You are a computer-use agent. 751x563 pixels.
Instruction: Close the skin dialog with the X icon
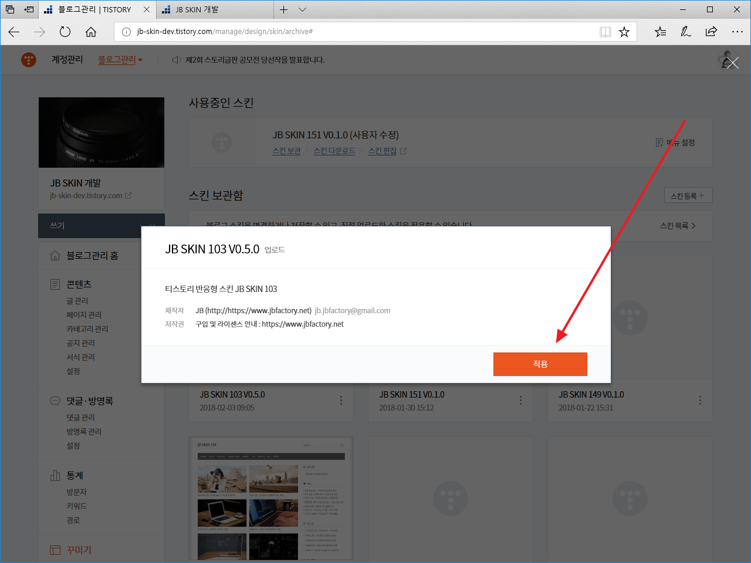click(733, 63)
